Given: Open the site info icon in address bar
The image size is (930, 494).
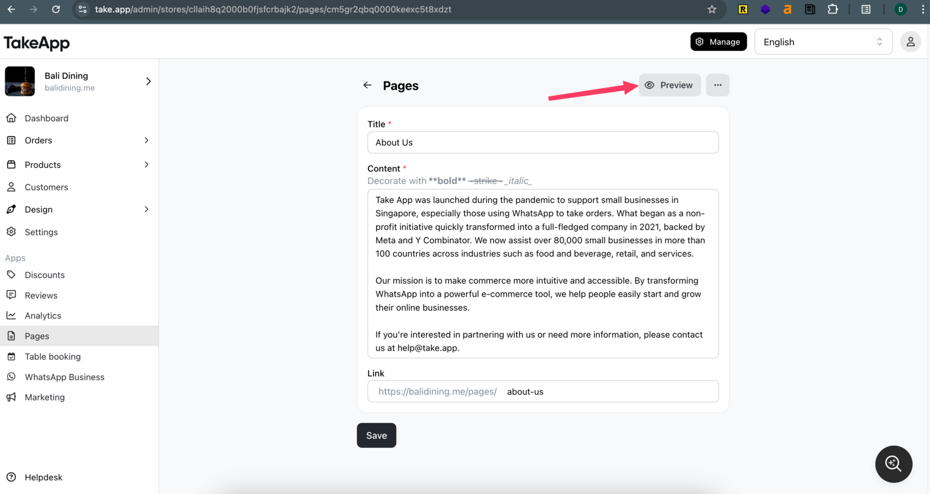Looking at the screenshot, I should (83, 9).
